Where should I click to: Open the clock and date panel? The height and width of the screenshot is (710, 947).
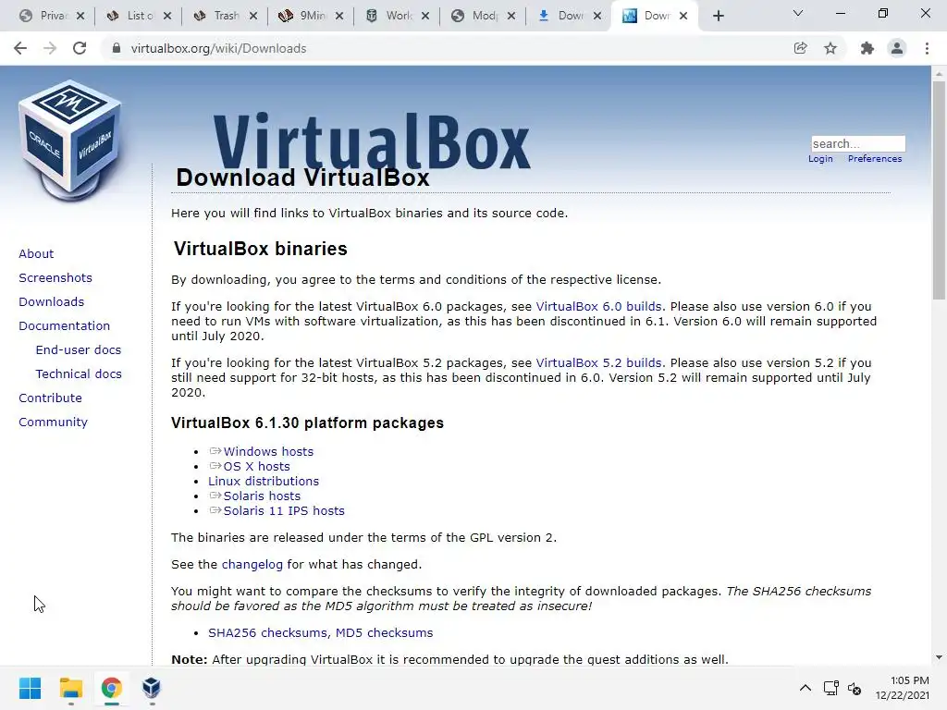click(x=903, y=688)
